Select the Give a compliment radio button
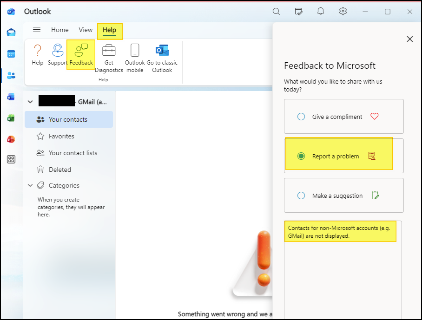Viewport: 422px width, 320px height. 301,117
